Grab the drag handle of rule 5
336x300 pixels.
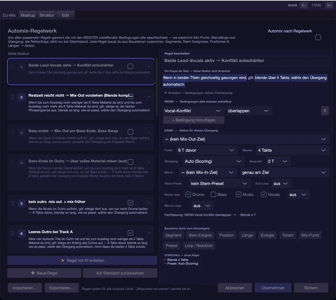click(13, 203)
